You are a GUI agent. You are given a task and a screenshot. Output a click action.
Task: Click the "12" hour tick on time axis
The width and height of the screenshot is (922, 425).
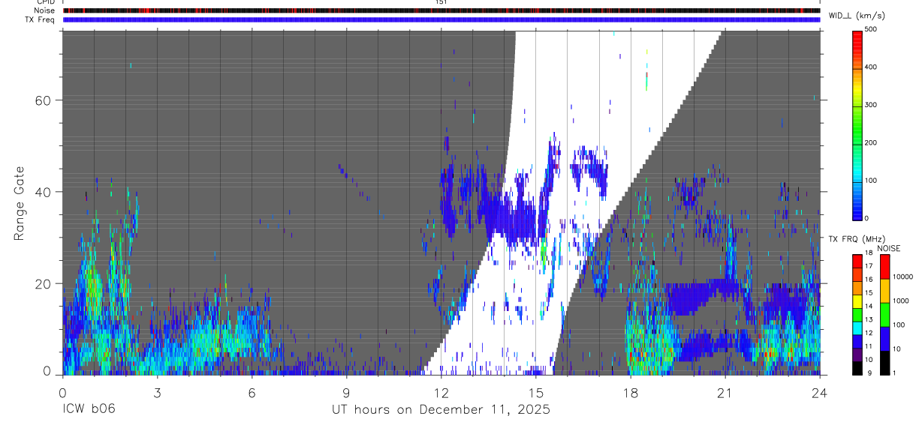pyautogui.click(x=441, y=392)
